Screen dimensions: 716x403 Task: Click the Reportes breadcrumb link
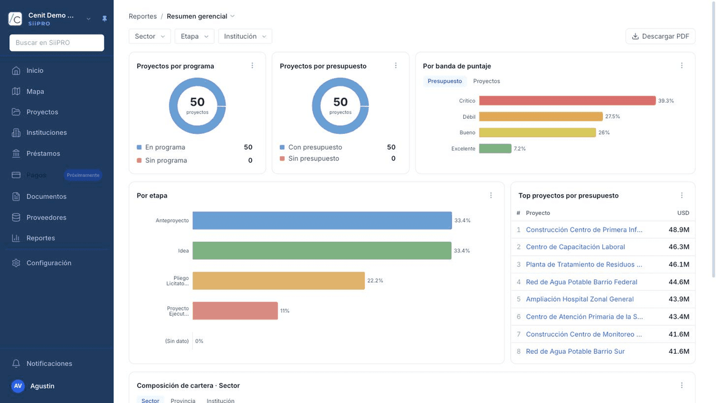[x=143, y=16]
